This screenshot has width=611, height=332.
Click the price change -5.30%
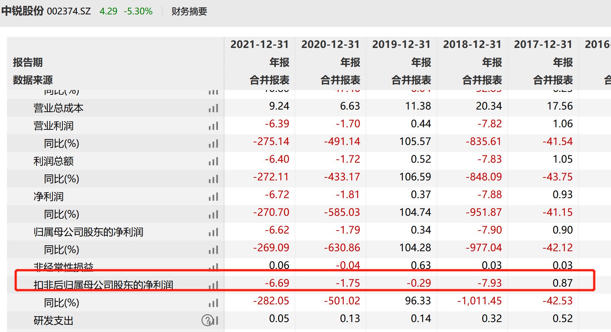138,11
